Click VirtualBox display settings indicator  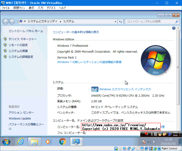coord(142,148)
